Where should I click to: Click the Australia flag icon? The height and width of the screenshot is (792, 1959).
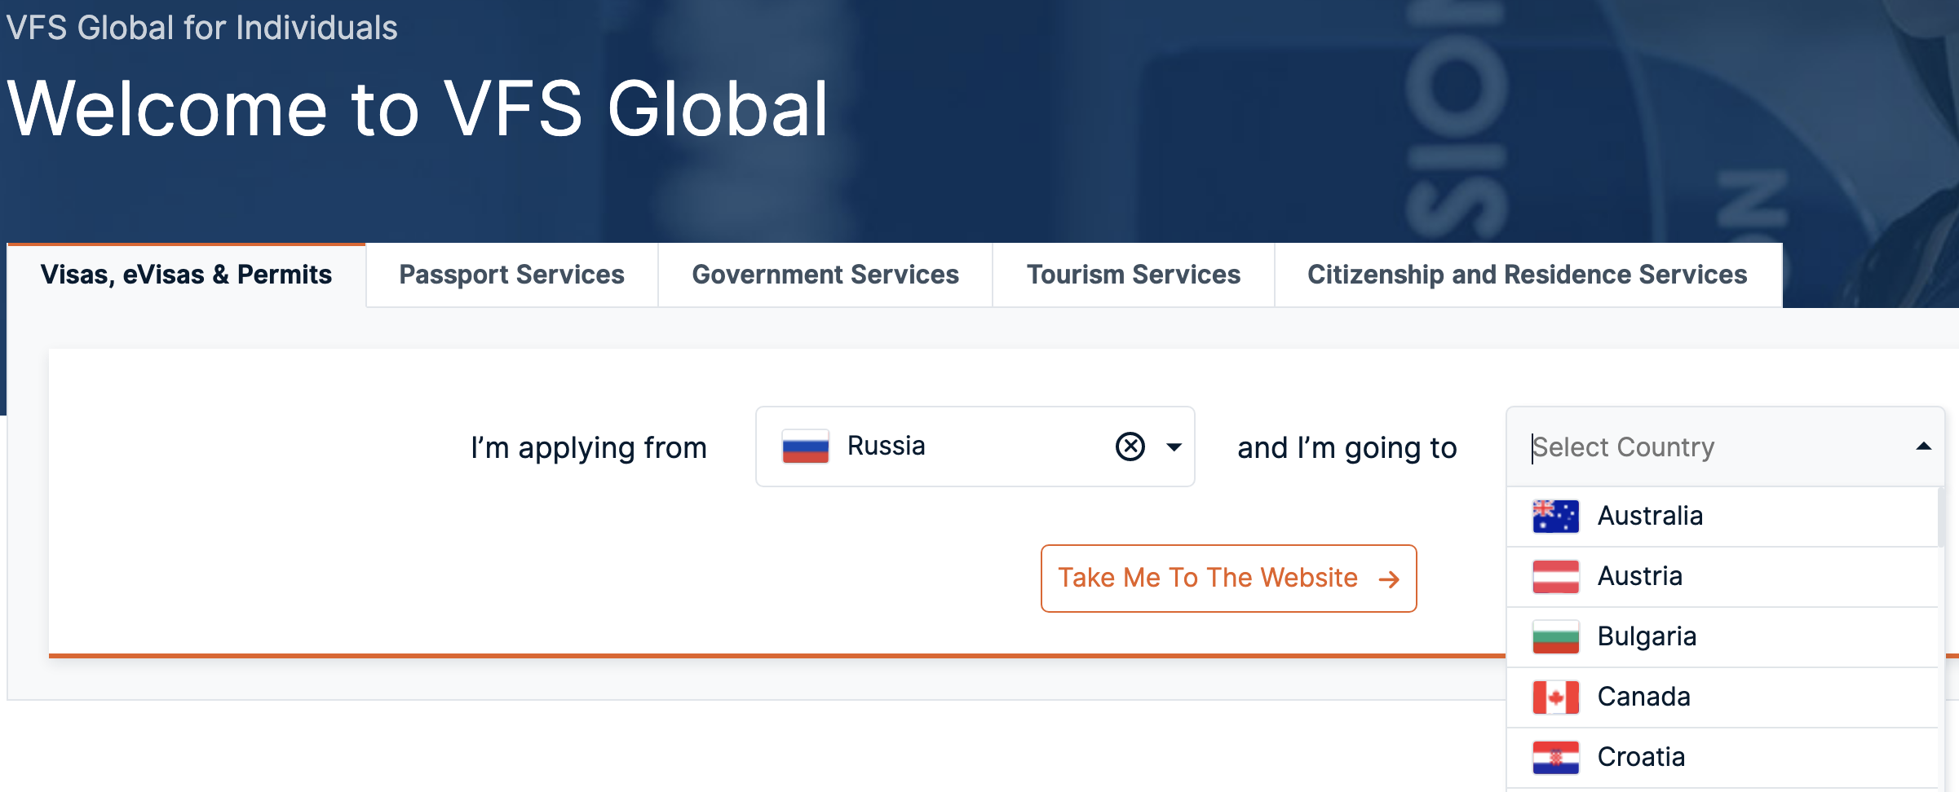(1555, 517)
